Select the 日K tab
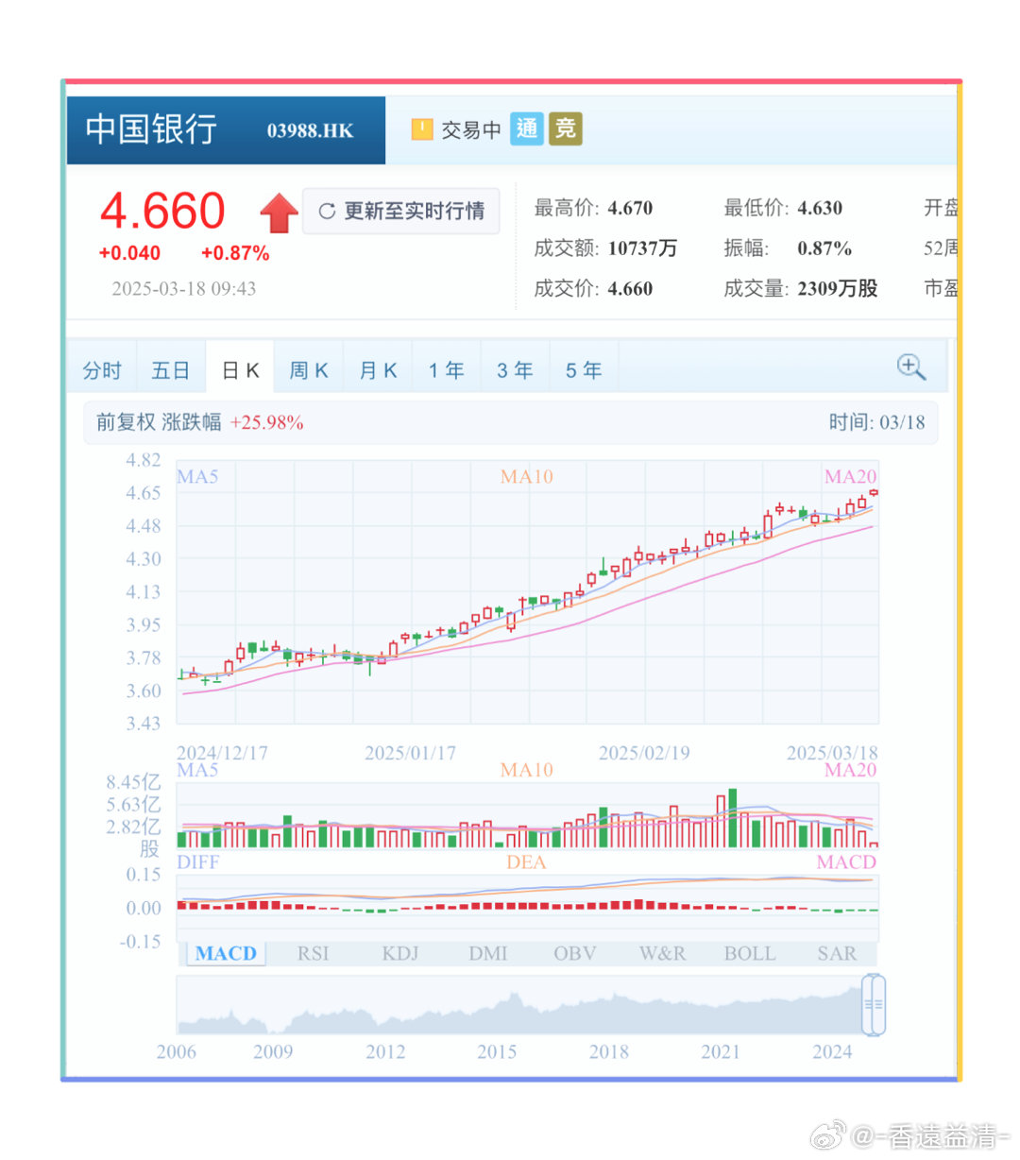This screenshot has width=1020, height=1160. [240, 370]
